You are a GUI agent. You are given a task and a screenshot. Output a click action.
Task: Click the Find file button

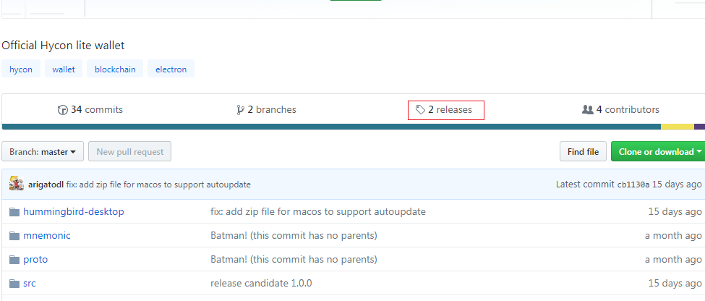pyautogui.click(x=583, y=152)
